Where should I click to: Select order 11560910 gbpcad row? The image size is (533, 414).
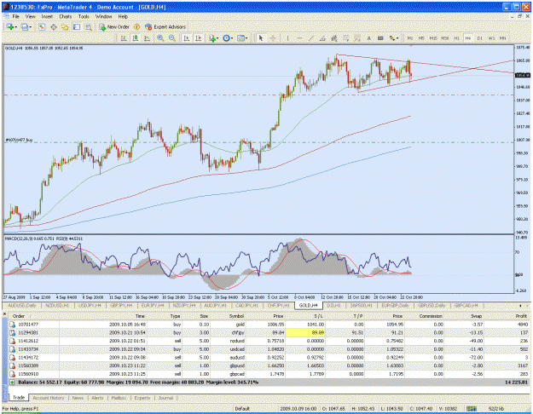pyautogui.click(x=269, y=374)
